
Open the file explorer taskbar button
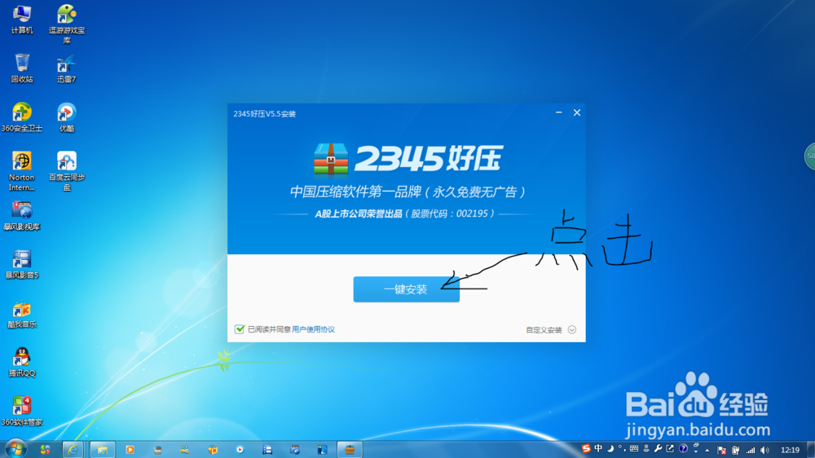103,450
